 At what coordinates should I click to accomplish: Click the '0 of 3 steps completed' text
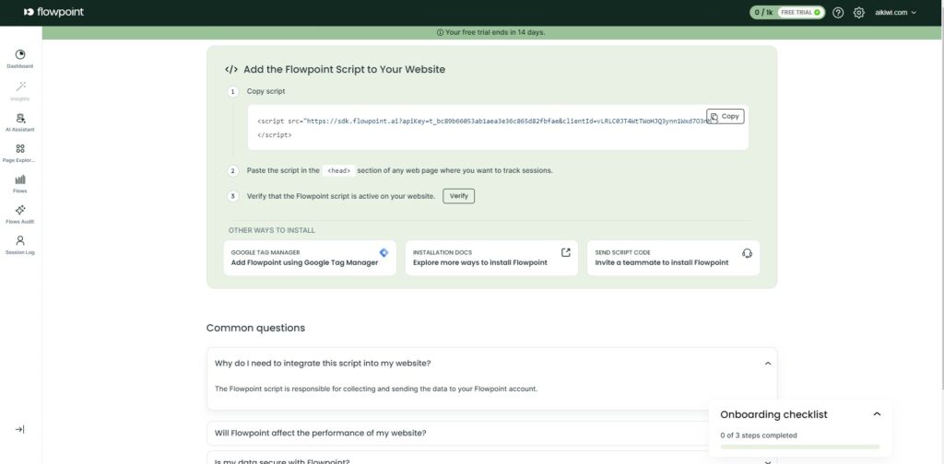[x=759, y=435]
